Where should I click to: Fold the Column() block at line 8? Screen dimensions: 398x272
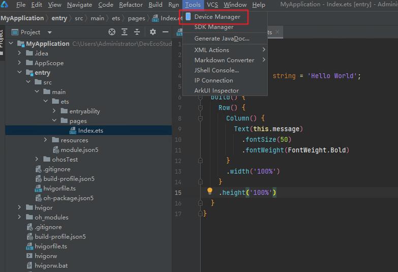pos(200,118)
